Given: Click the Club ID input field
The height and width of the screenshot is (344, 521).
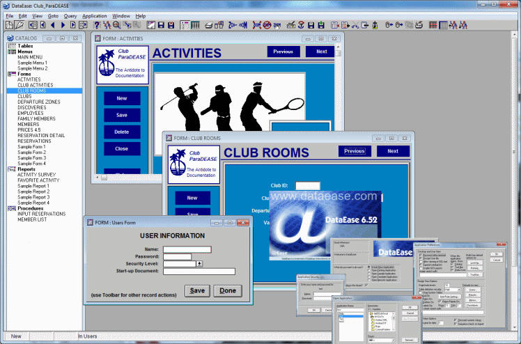Looking at the screenshot, I should pos(308,186).
